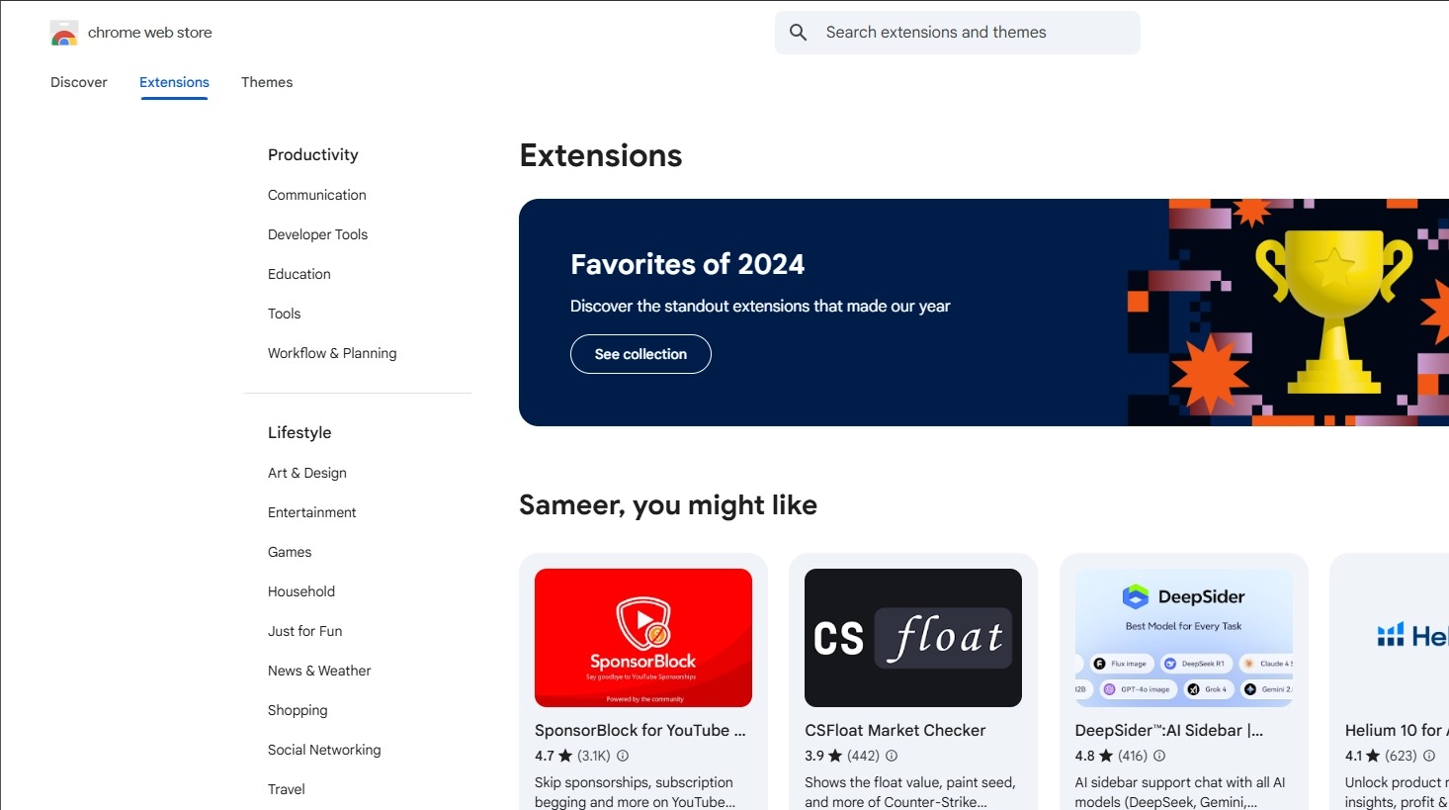Click info icon beside DeepSider rating
The width and height of the screenshot is (1449, 810).
[1159, 756]
